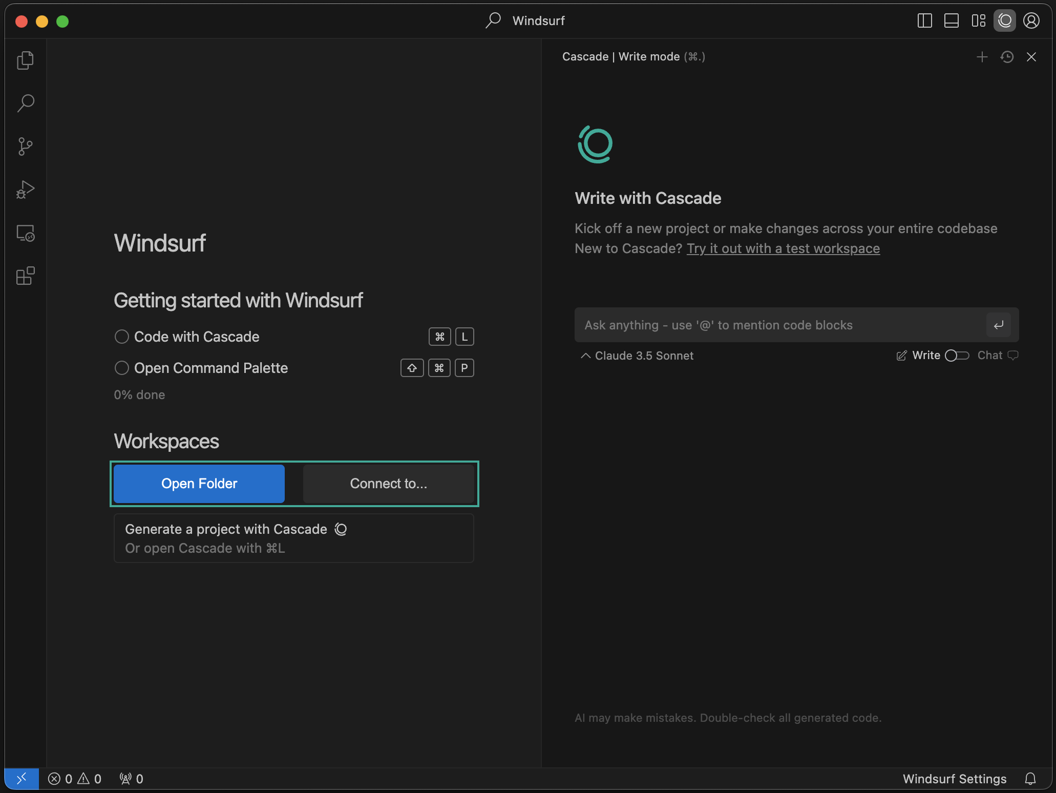Toggle the Cascade panel icon in title bar
Viewport: 1056px width, 793px height.
(x=1004, y=21)
